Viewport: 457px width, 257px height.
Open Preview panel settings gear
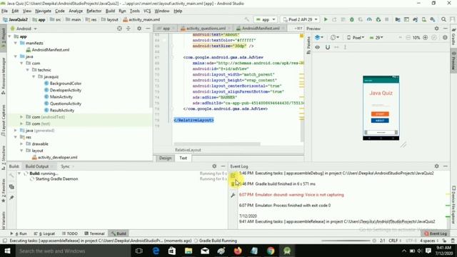click(436, 29)
